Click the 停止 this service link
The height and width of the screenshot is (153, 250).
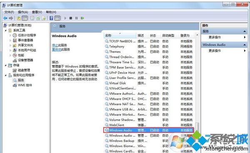tap(55, 45)
